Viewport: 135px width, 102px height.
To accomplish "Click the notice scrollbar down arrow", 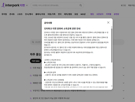I will (112, 86).
